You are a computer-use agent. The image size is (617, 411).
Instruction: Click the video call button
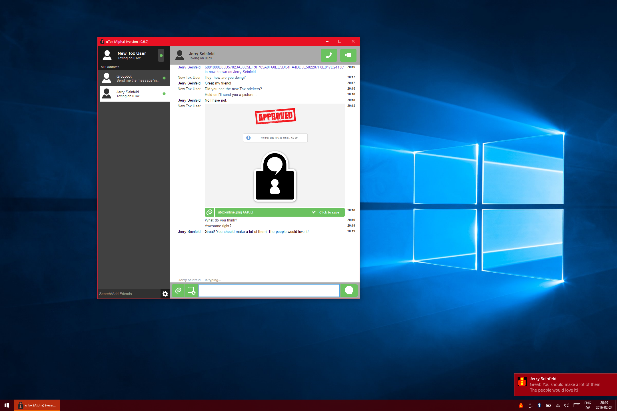pos(348,55)
